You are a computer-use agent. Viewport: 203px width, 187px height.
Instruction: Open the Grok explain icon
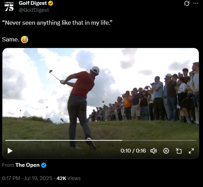187,3
